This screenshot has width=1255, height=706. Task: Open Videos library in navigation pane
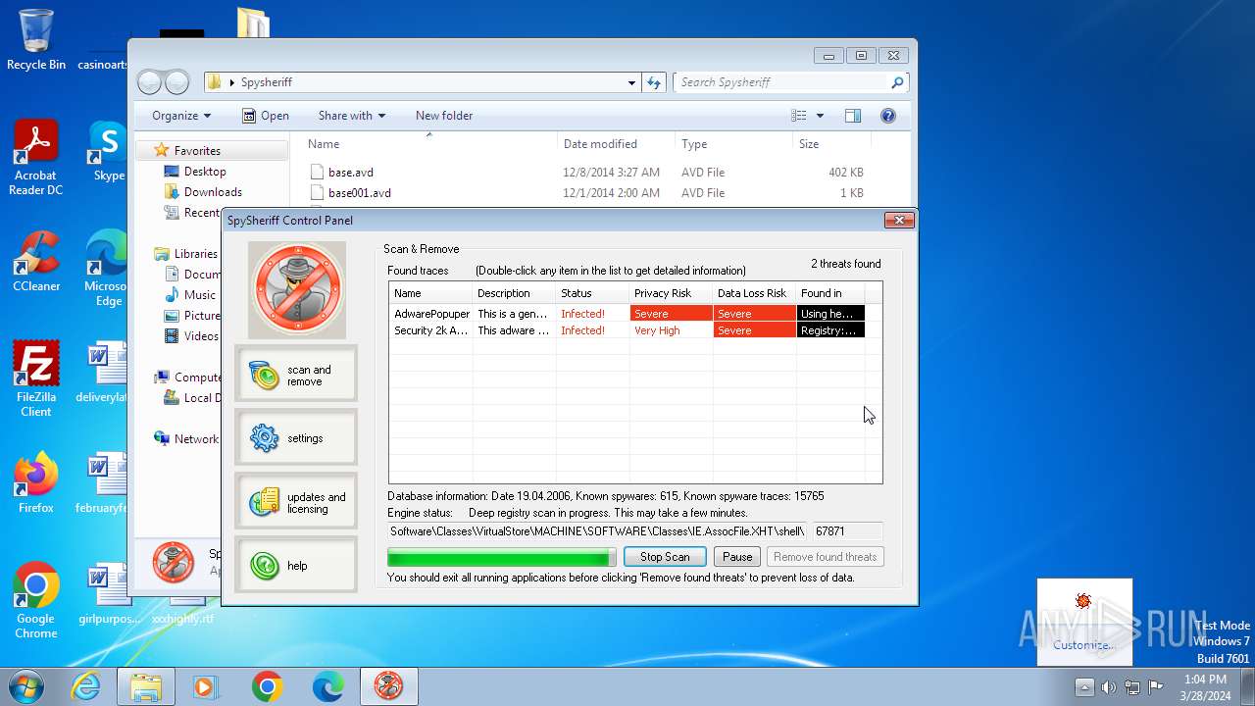(x=201, y=336)
